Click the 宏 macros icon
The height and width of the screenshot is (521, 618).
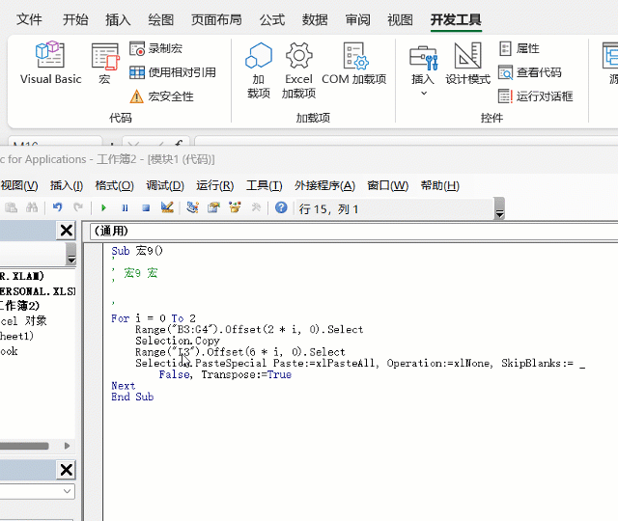click(104, 64)
